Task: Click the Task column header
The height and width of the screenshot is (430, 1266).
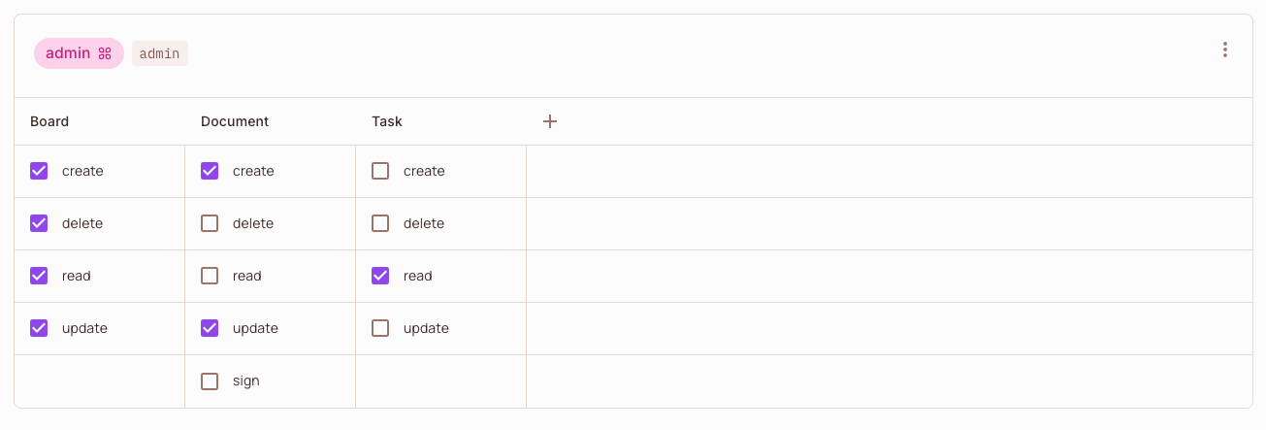Action: point(387,121)
